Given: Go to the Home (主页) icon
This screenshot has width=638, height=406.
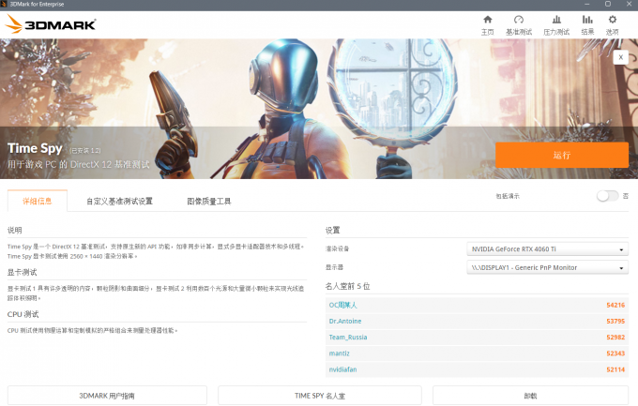Looking at the screenshot, I should tap(488, 20).
